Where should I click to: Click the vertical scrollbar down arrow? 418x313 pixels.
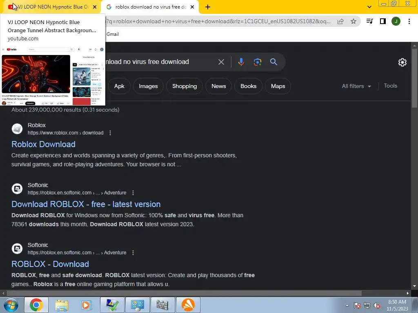[x=414, y=286]
